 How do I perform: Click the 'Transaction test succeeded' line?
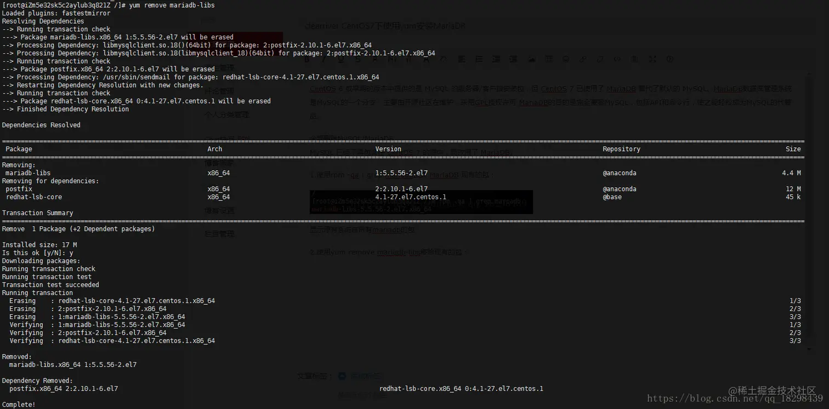(x=50, y=285)
